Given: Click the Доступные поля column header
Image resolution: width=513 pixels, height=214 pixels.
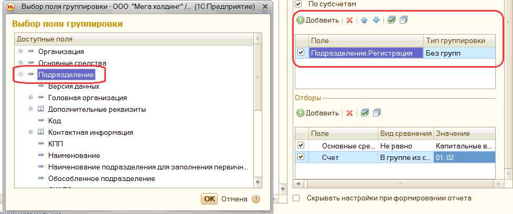Looking at the screenshot, I should (134, 39).
